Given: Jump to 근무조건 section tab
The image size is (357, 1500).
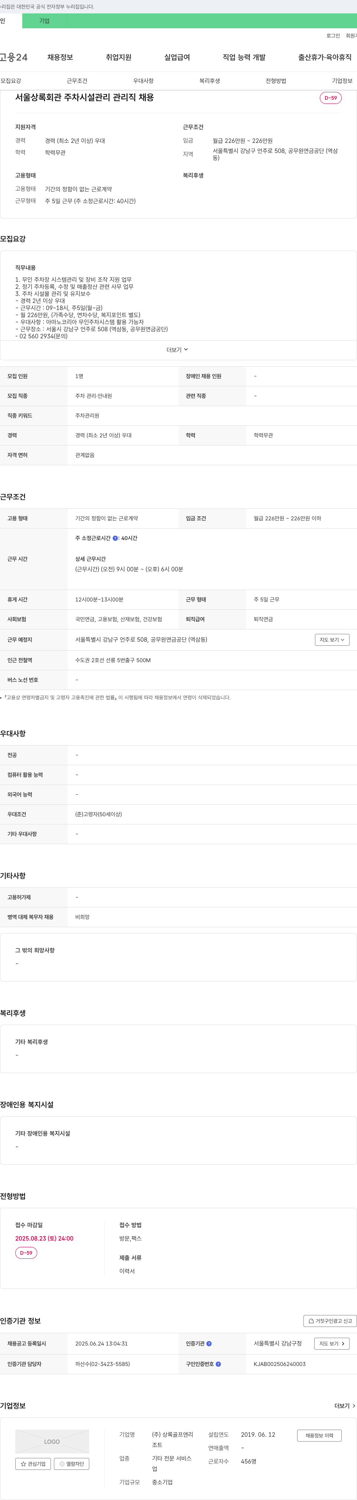Looking at the screenshot, I should pyautogui.click(x=77, y=81).
